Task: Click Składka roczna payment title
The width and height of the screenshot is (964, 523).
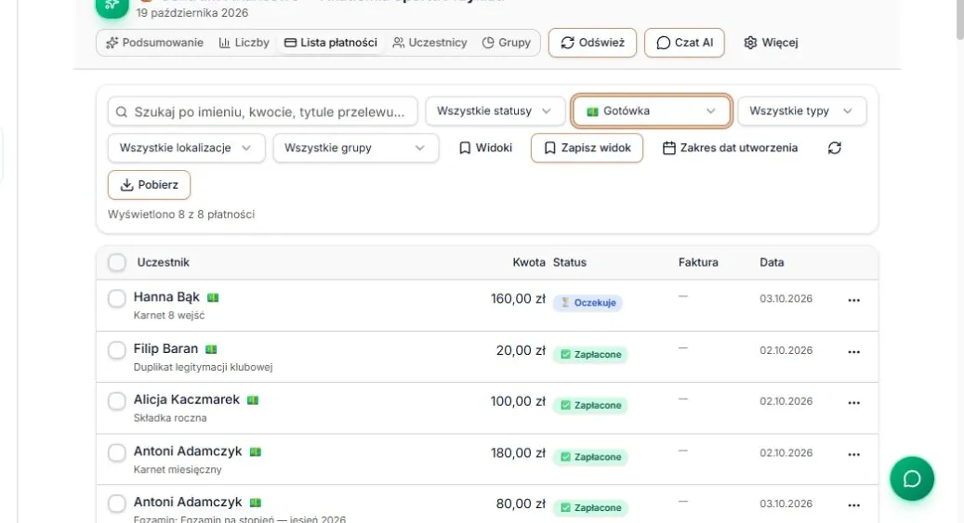Action: pyautogui.click(x=170, y=418)
